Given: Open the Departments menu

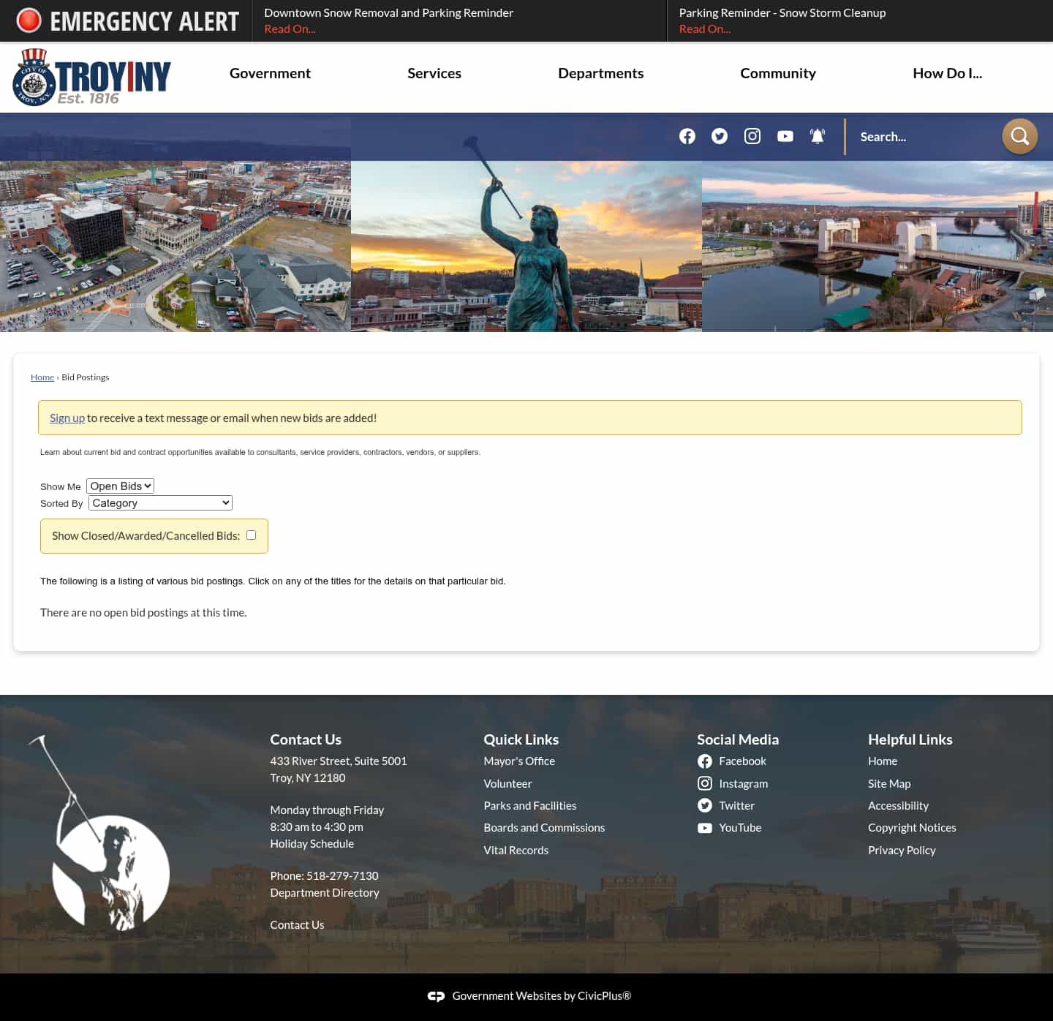Looking at the screenshot, I should (x=600, y=73).
